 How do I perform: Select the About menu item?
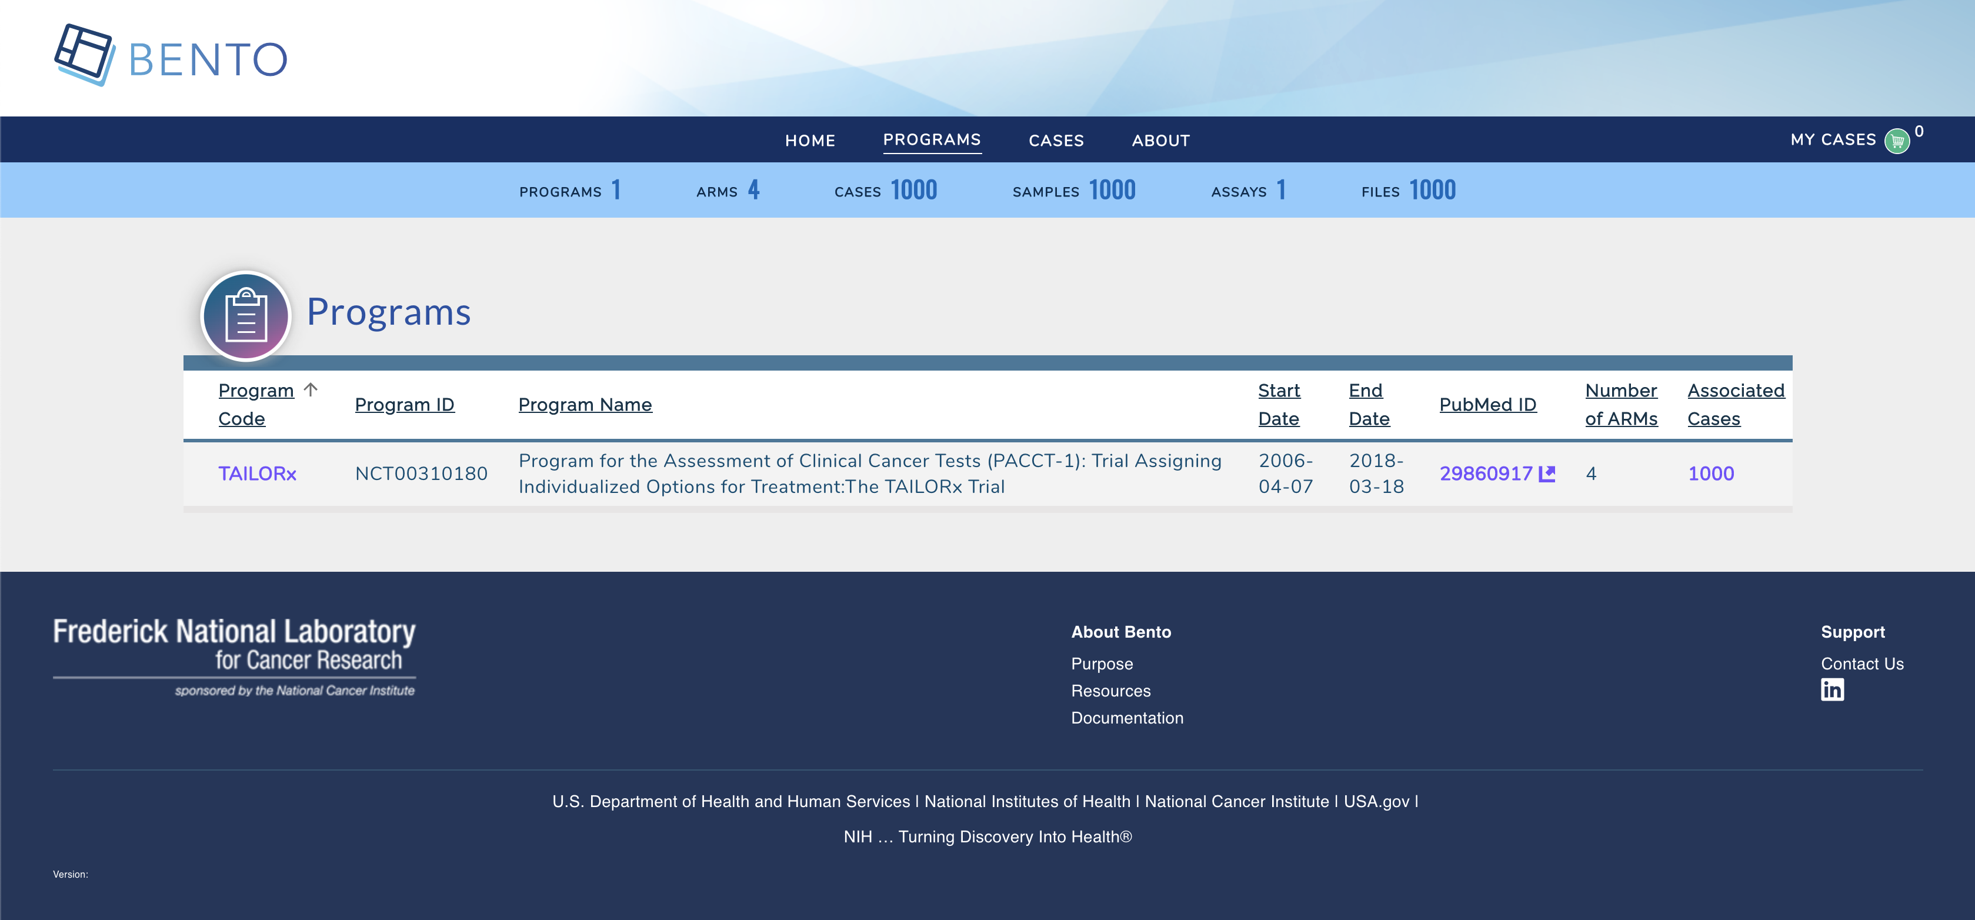[1161, 141]
